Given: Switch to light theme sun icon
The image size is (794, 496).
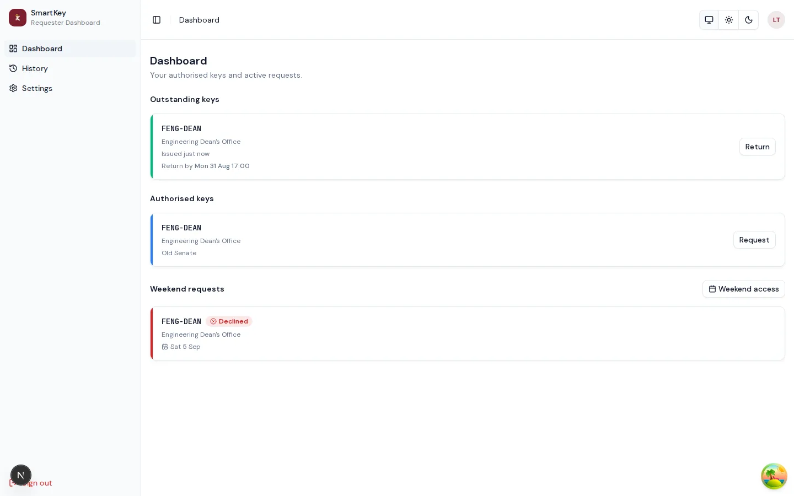Looking at the screenshot, I should [x=729, y=20].
